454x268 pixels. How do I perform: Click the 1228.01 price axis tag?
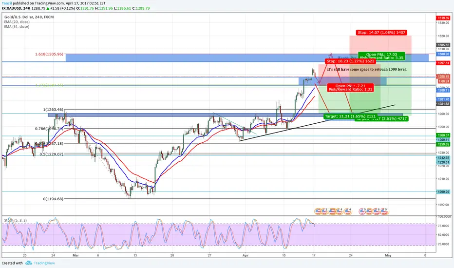click(443, 162)
